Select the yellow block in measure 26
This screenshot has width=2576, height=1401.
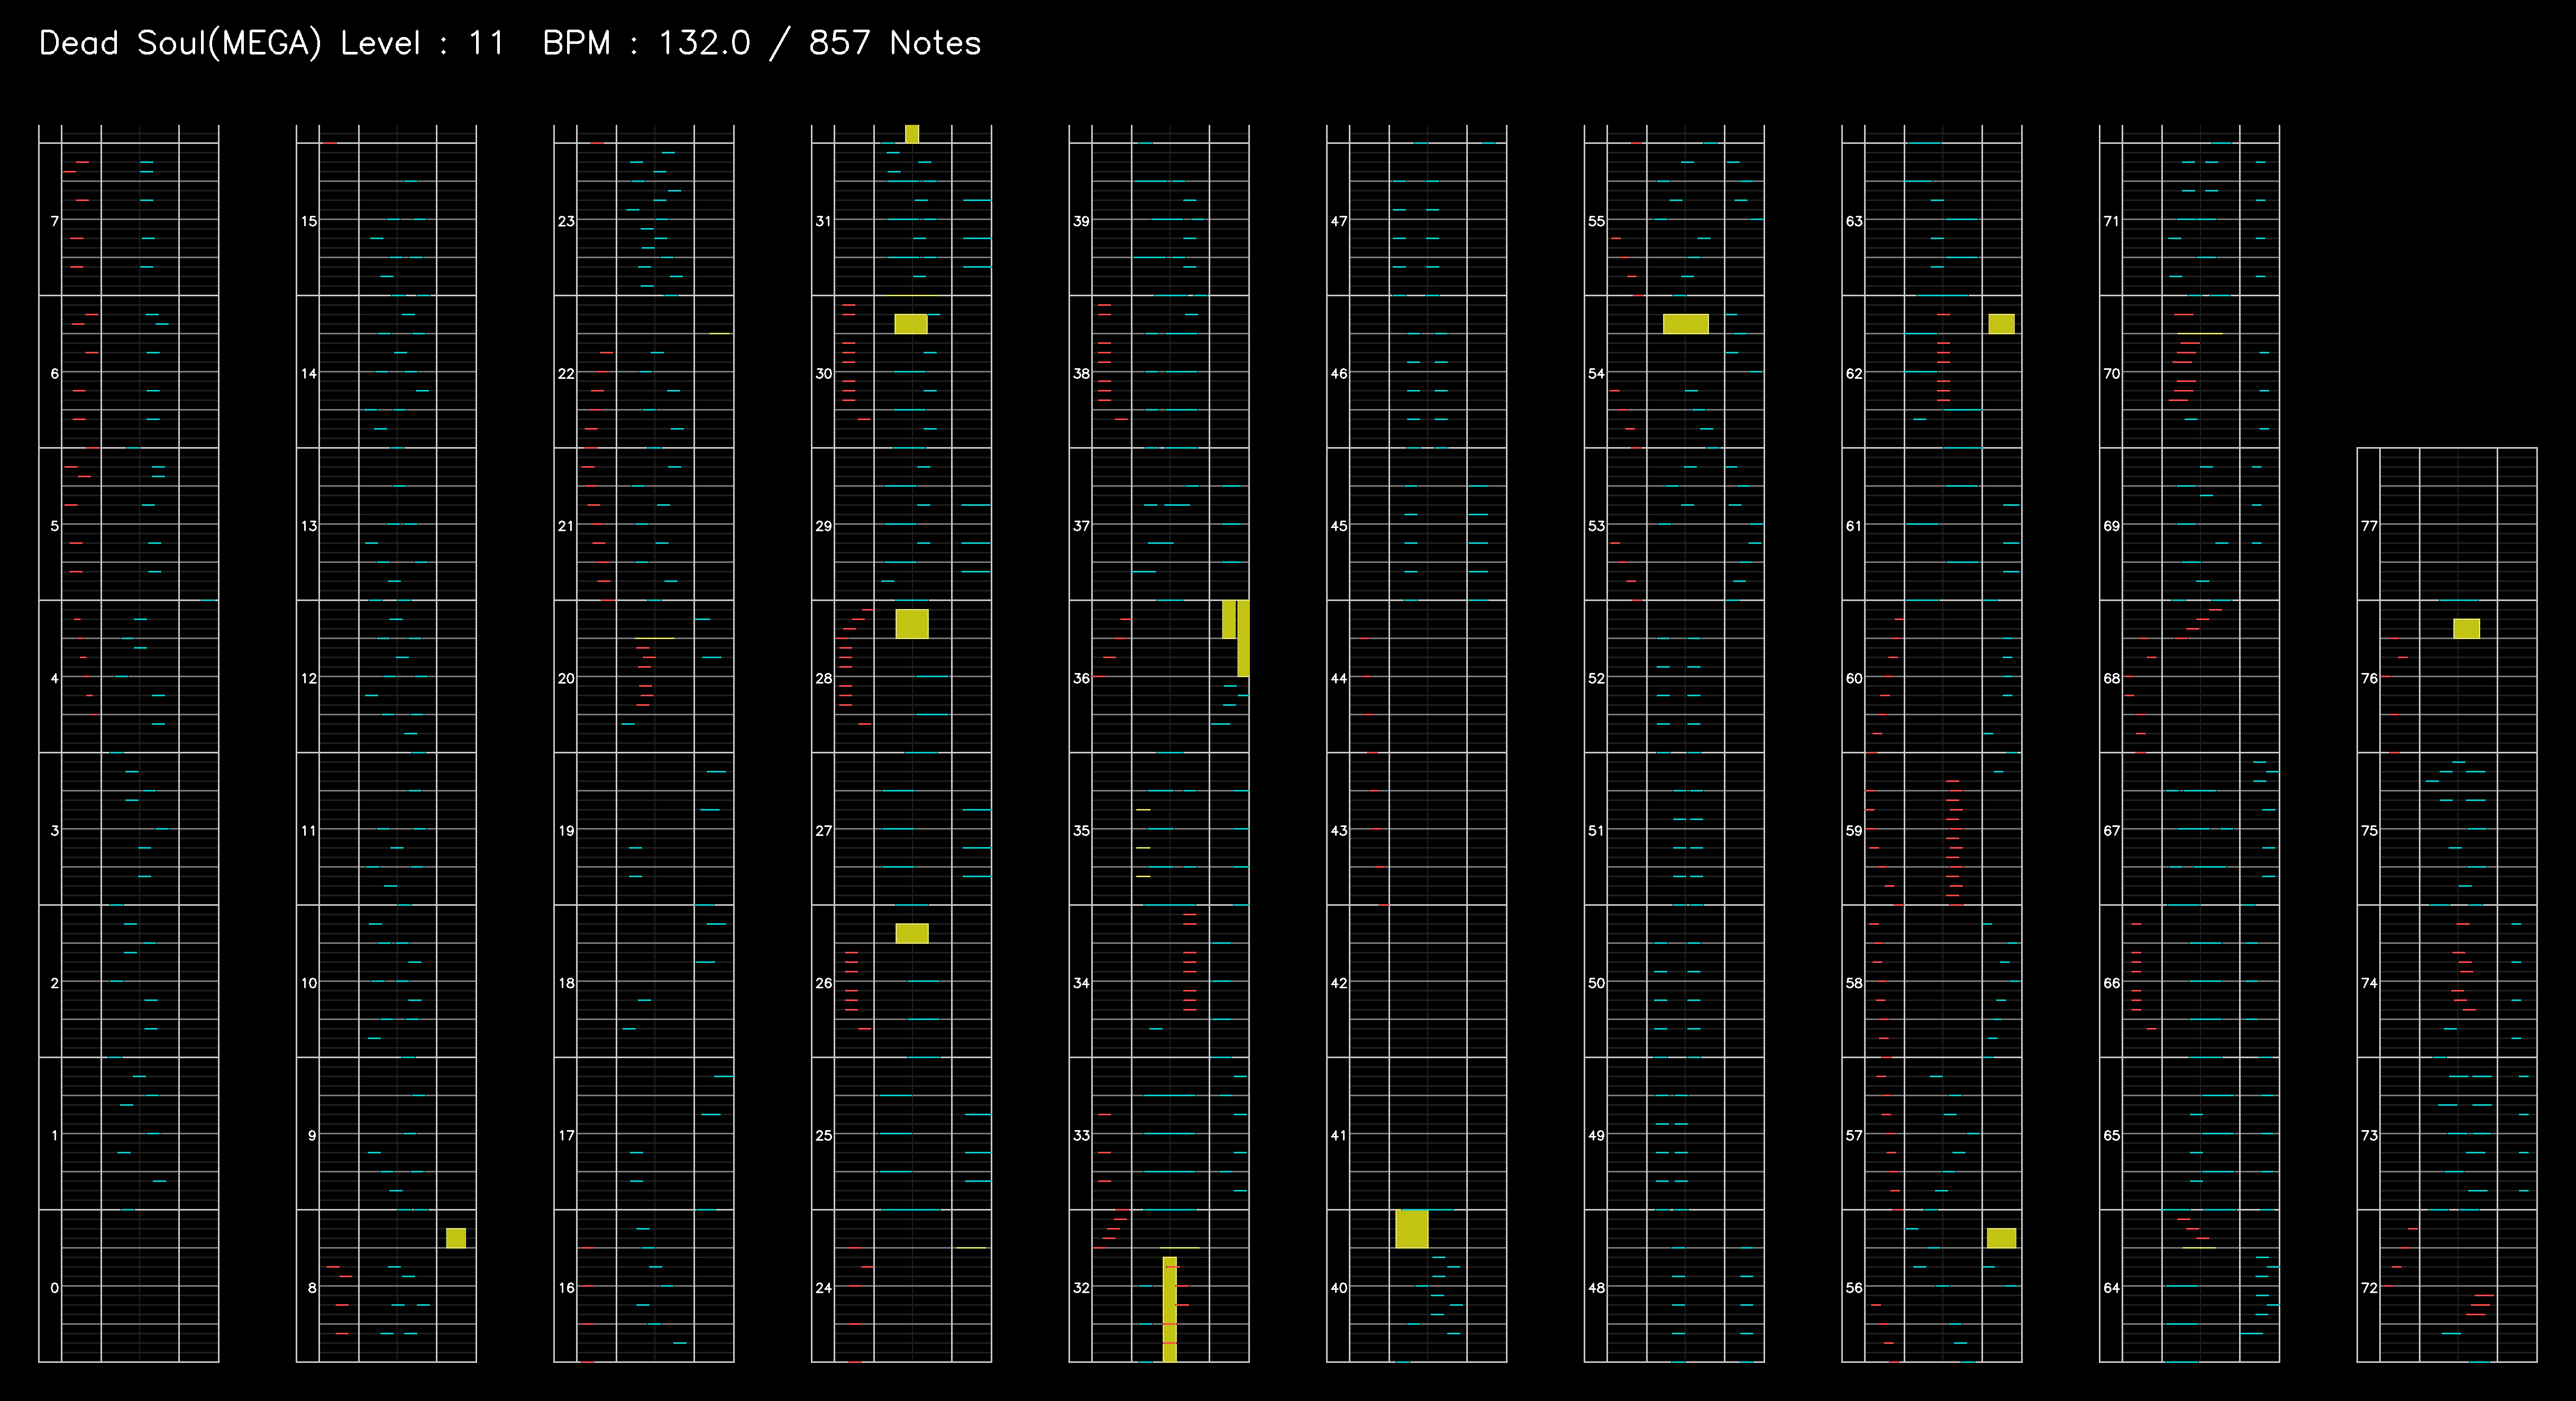pyautogui.click(x=912, y=933)
